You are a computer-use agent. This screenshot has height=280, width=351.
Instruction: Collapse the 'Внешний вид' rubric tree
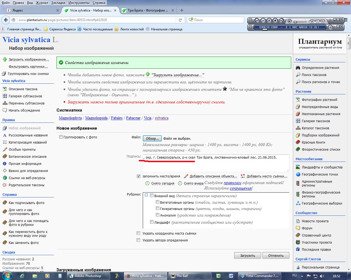[146, 196]
